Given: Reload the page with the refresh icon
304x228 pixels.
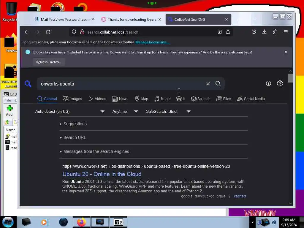Looking at the screenshot, I should 48,32.
